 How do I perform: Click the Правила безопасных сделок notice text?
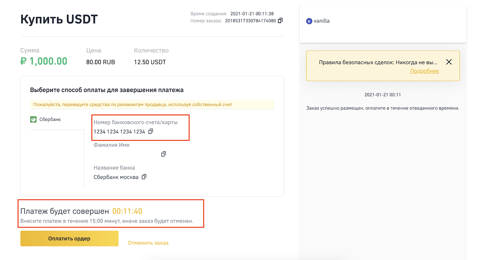(x=378, y=62)
